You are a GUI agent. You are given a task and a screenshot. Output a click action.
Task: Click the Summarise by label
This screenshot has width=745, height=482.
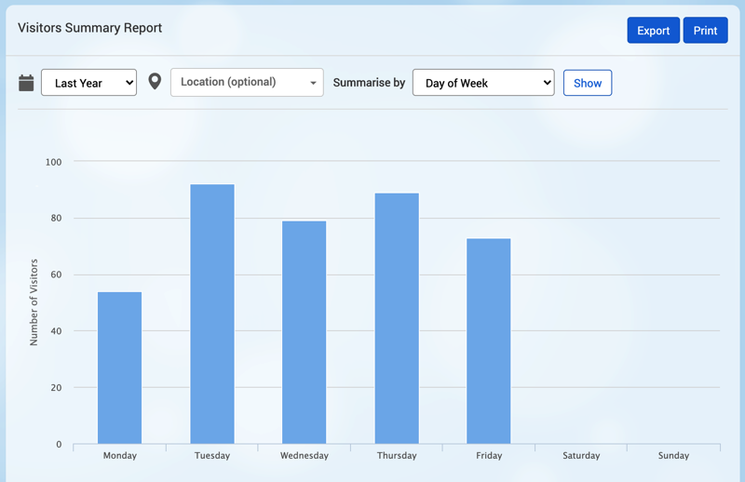[x=369, y=83]
